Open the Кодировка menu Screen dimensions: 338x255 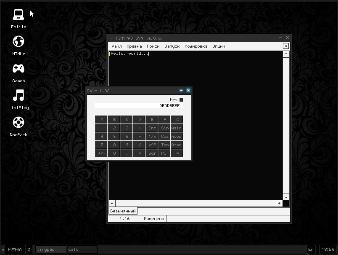pyautogui.click(x=195, y=46)
